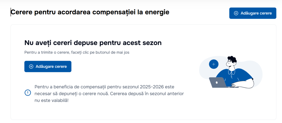Click the exclamation info icon

point(28,93)
